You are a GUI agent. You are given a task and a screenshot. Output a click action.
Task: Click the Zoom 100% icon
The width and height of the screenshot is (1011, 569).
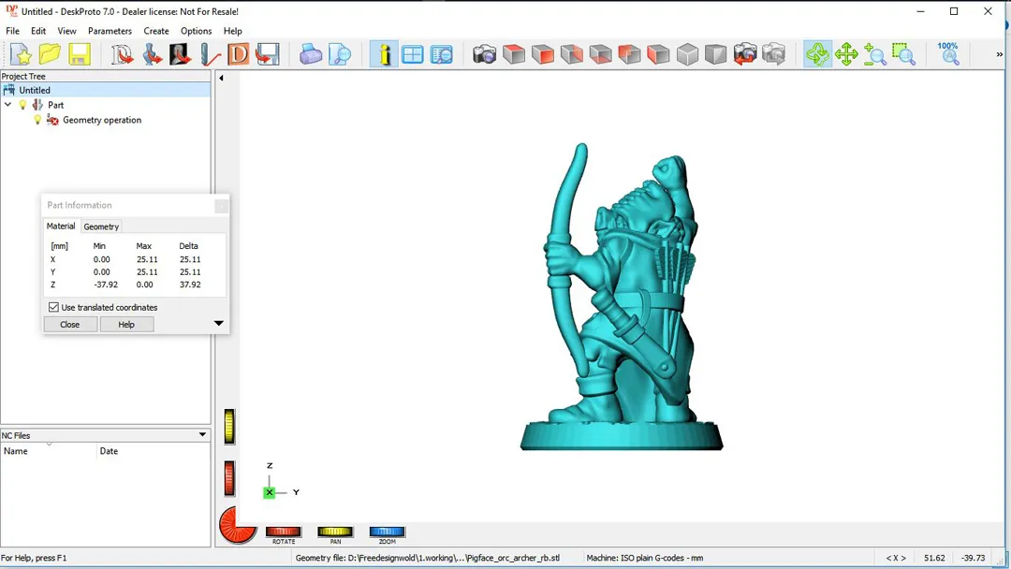(x=948, y=54)
